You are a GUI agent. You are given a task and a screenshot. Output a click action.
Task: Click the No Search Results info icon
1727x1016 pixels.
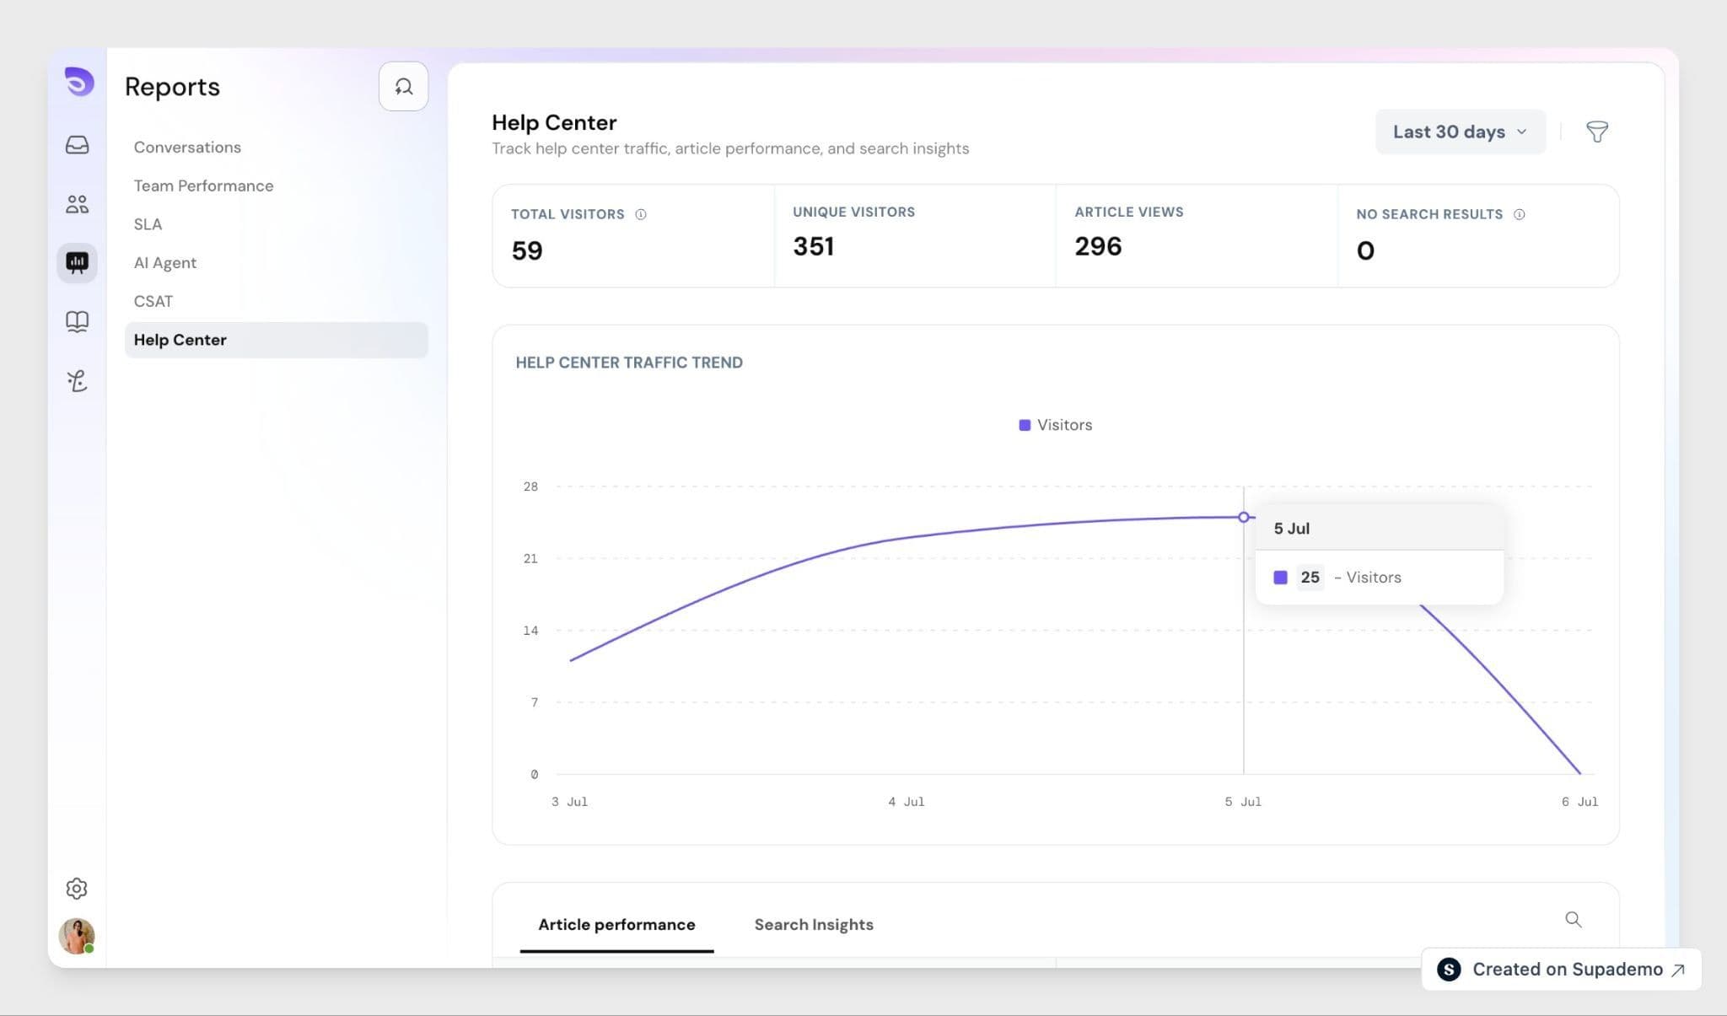1519,214
